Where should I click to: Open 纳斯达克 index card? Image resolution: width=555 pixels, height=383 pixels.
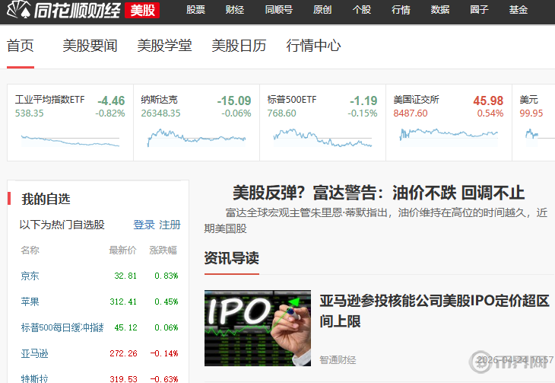click(196, 123)
